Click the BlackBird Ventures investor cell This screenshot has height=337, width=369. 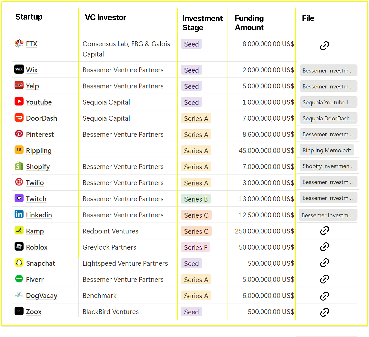pos(111,312)
